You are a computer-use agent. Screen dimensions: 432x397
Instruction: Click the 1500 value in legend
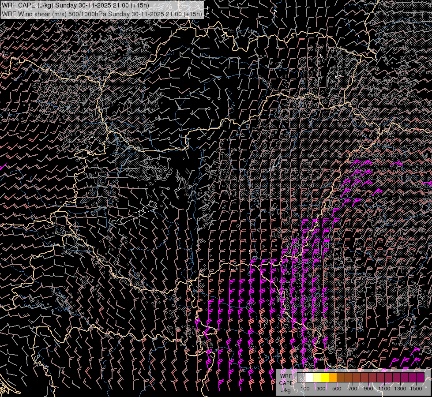point(416,389)
